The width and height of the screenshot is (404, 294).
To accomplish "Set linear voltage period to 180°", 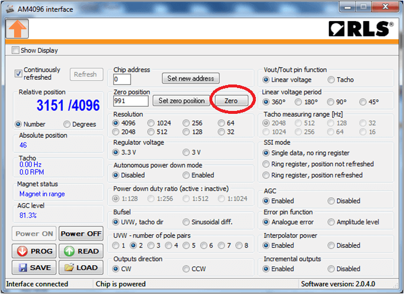I will pos(306,102).
